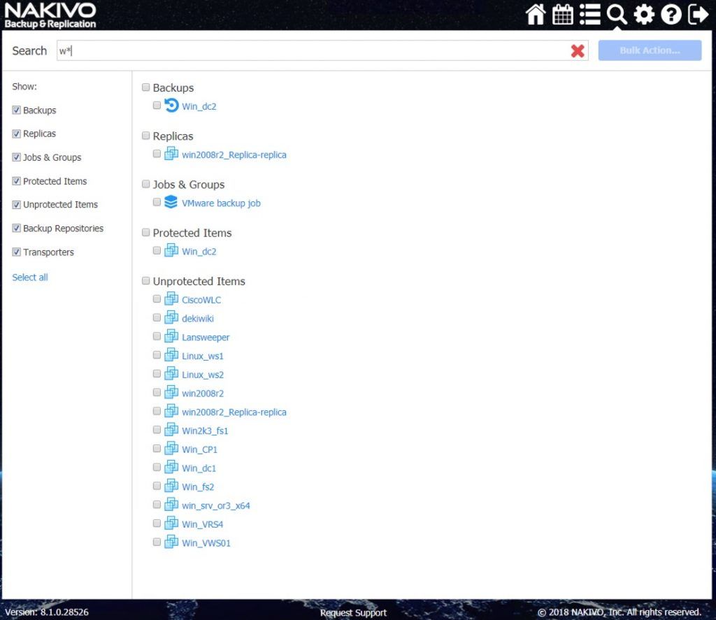Check the Protected Items group checkbox

(x=145, y=232)
